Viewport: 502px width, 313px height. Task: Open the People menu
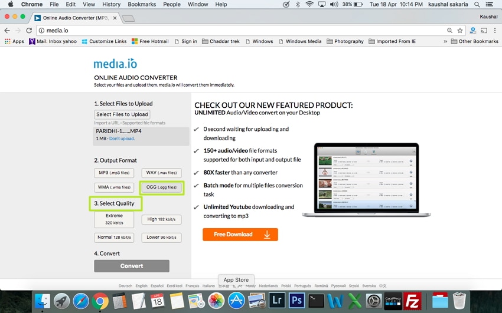(x=172, y=4)
